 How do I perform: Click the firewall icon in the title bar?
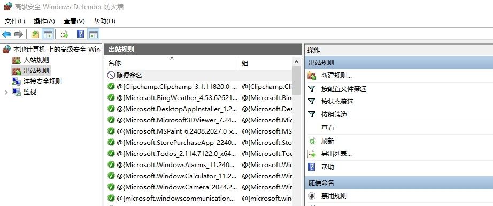[x=8, y=6]
